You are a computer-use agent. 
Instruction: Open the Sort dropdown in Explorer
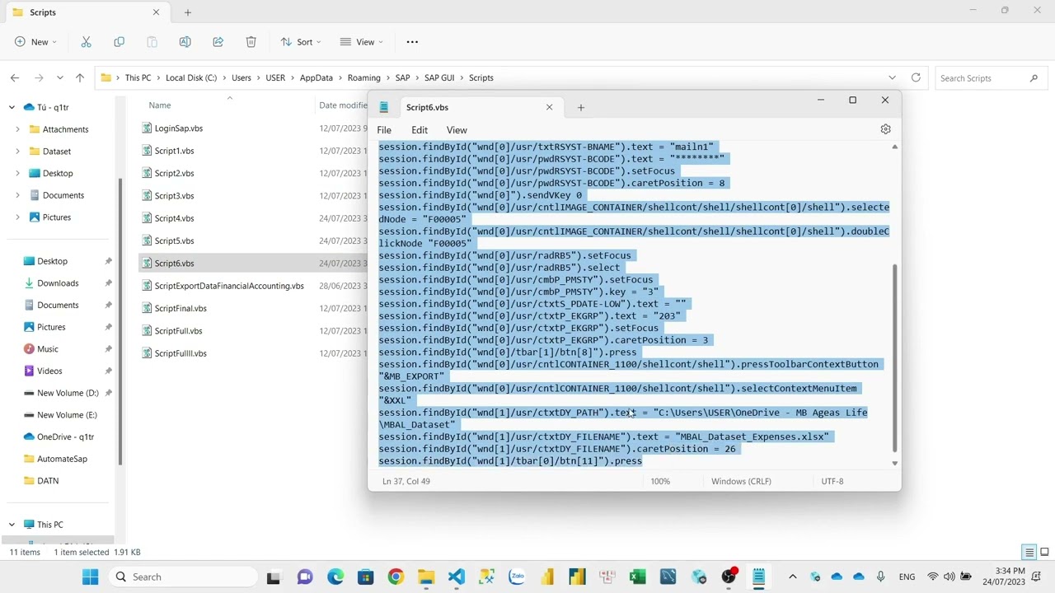point(300,42)
